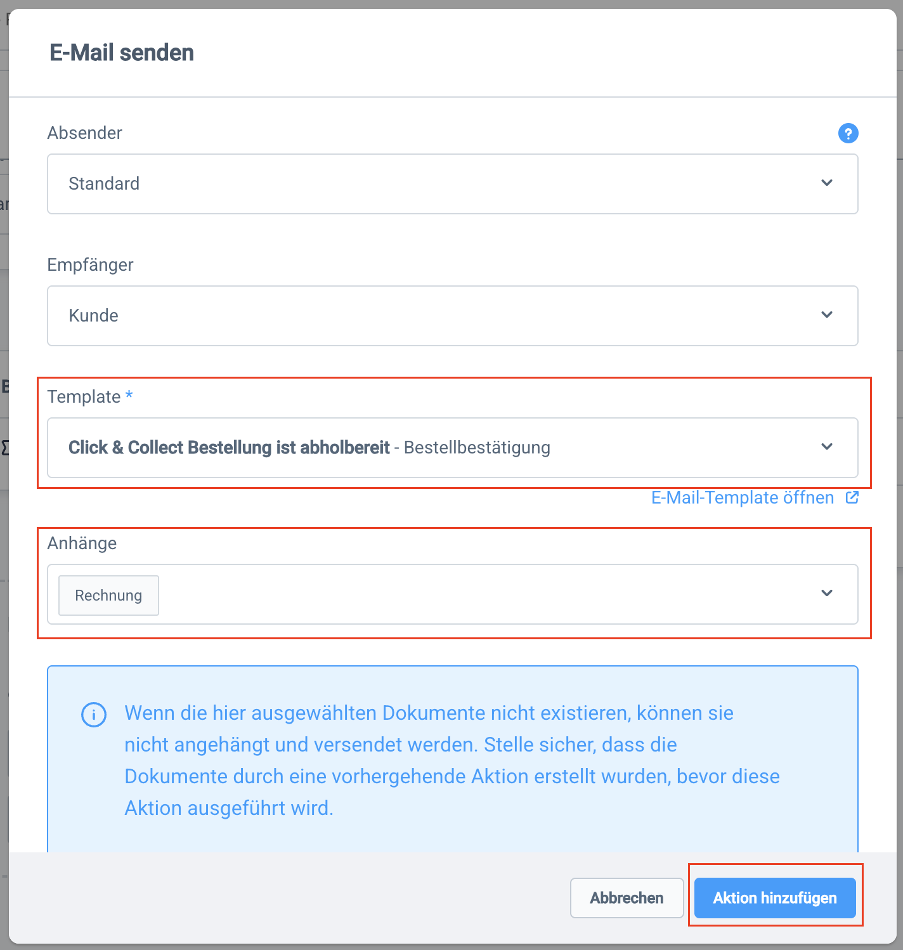The width and height of the screenshot is (903, 950).
Task: Expand the Empfänger dropdown arrow
Action: [827, 315]
